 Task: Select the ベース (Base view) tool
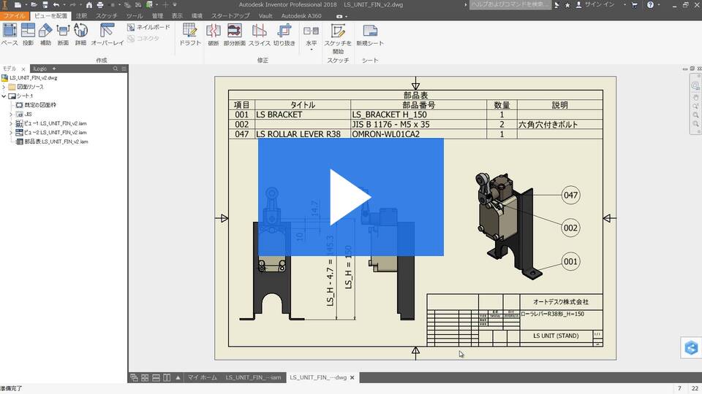[10, 35]
